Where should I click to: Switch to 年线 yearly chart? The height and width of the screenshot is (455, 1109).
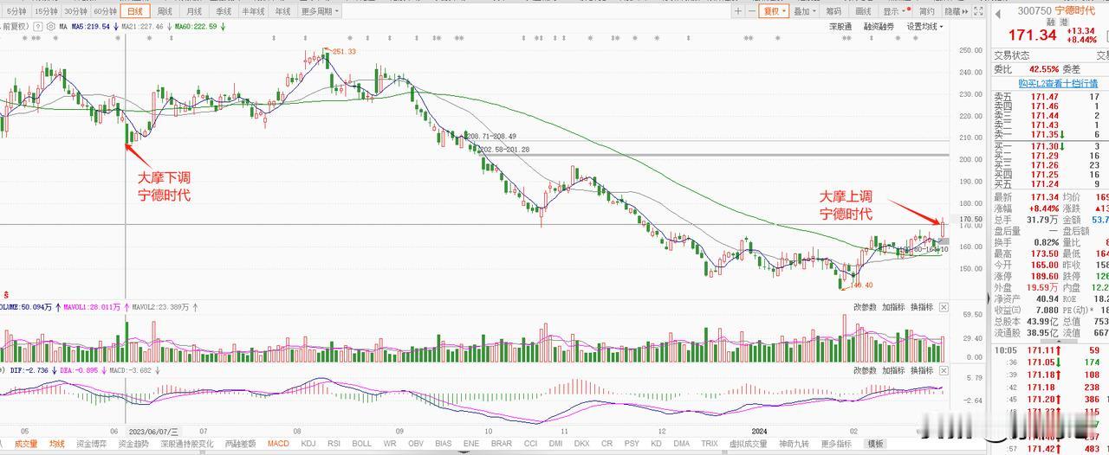tap(282, 11)
